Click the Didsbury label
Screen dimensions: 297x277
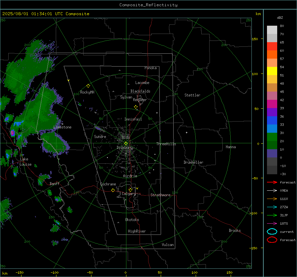[124, 148]
